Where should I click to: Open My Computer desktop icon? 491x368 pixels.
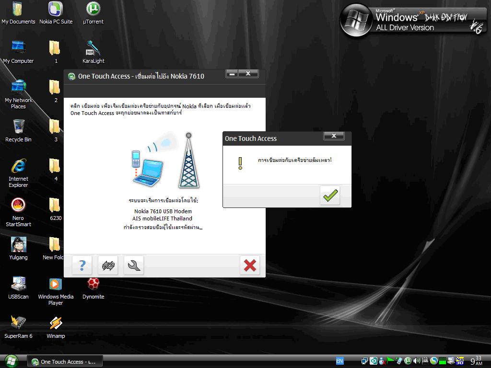18,52
